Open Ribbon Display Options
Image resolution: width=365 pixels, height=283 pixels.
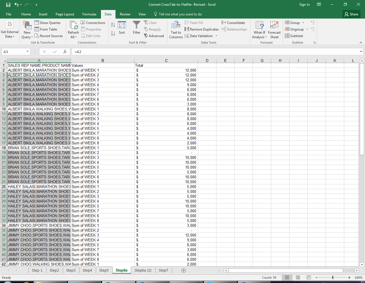tap(319, 5)
